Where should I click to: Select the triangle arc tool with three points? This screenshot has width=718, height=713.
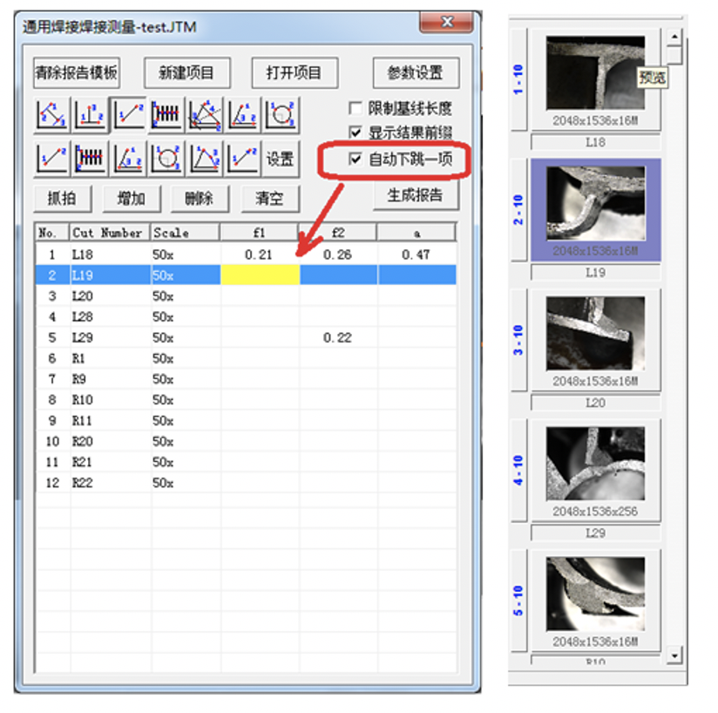pyautogui.click(x=204, y=159)
